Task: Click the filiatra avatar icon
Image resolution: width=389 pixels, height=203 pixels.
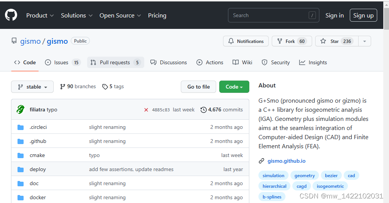Action: click(21, 109)
